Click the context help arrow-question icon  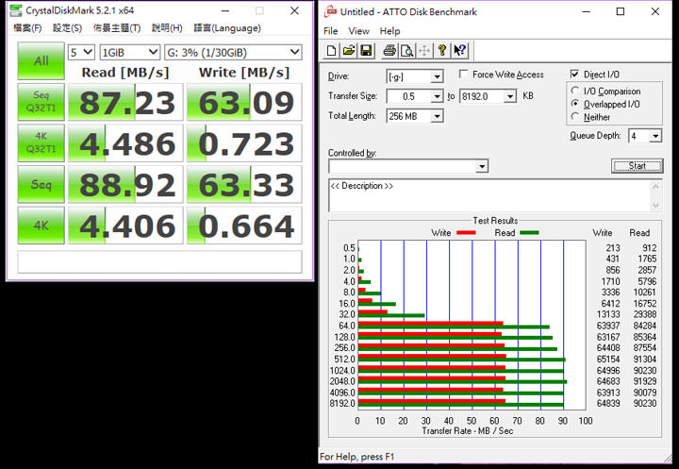pos(460,51)
